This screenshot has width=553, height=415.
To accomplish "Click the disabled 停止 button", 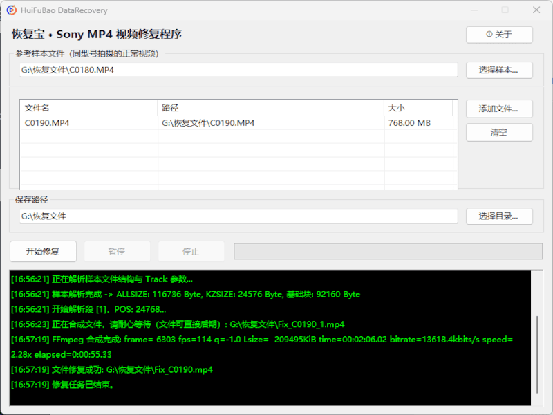I will point(191,251).
